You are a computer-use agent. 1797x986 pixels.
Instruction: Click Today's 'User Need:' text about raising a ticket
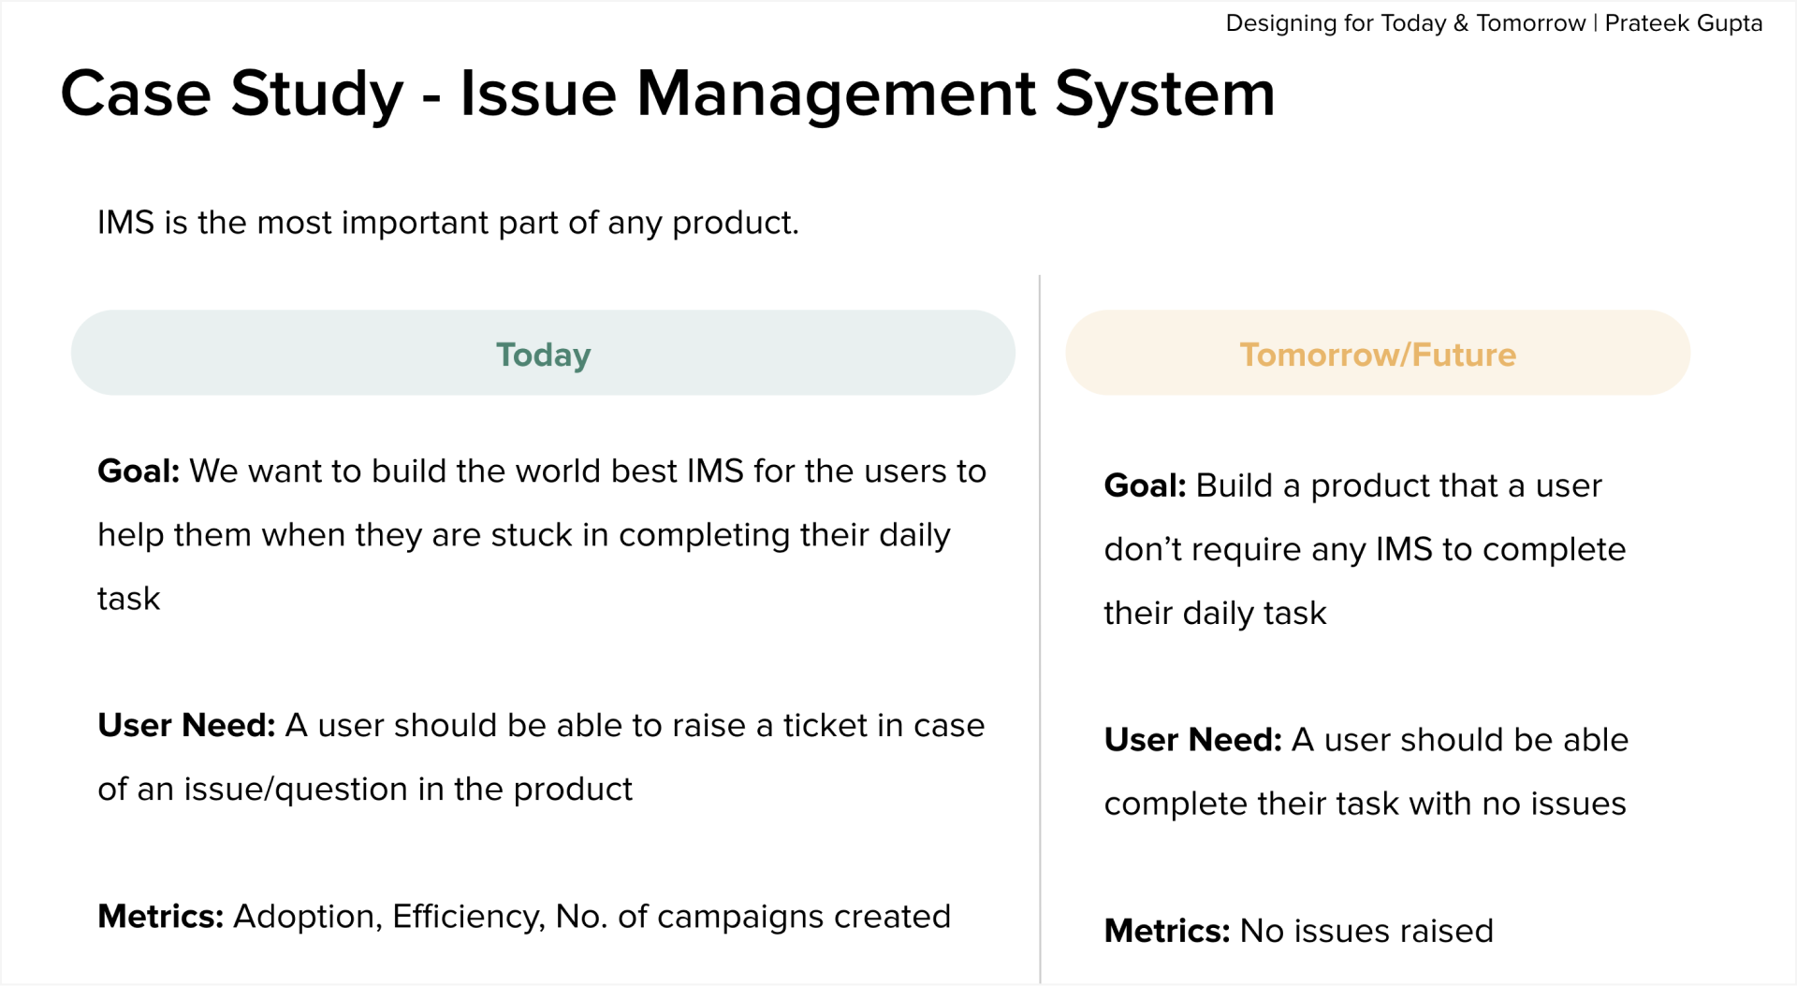point(541,757)
